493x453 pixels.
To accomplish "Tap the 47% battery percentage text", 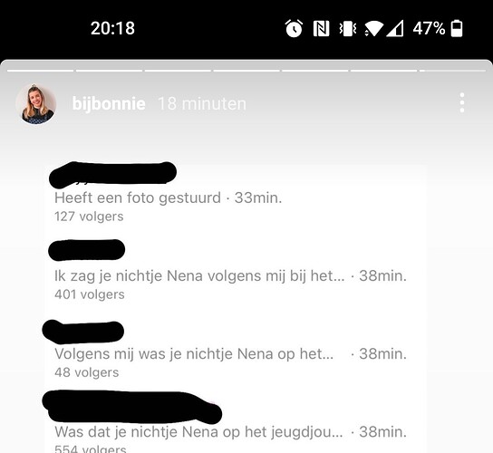I will coord(429,28).
